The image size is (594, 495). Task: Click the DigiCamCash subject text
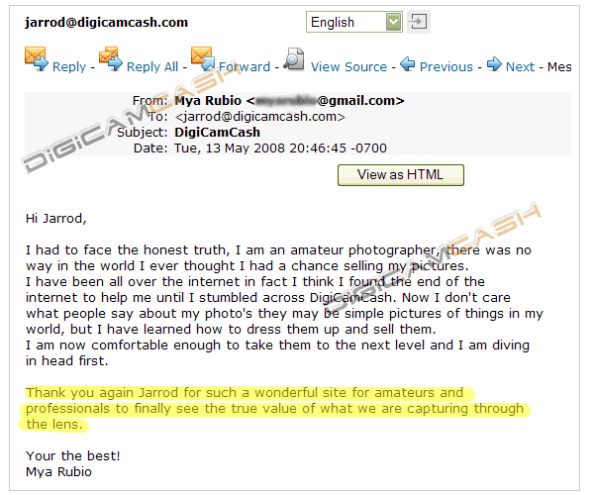217,133
